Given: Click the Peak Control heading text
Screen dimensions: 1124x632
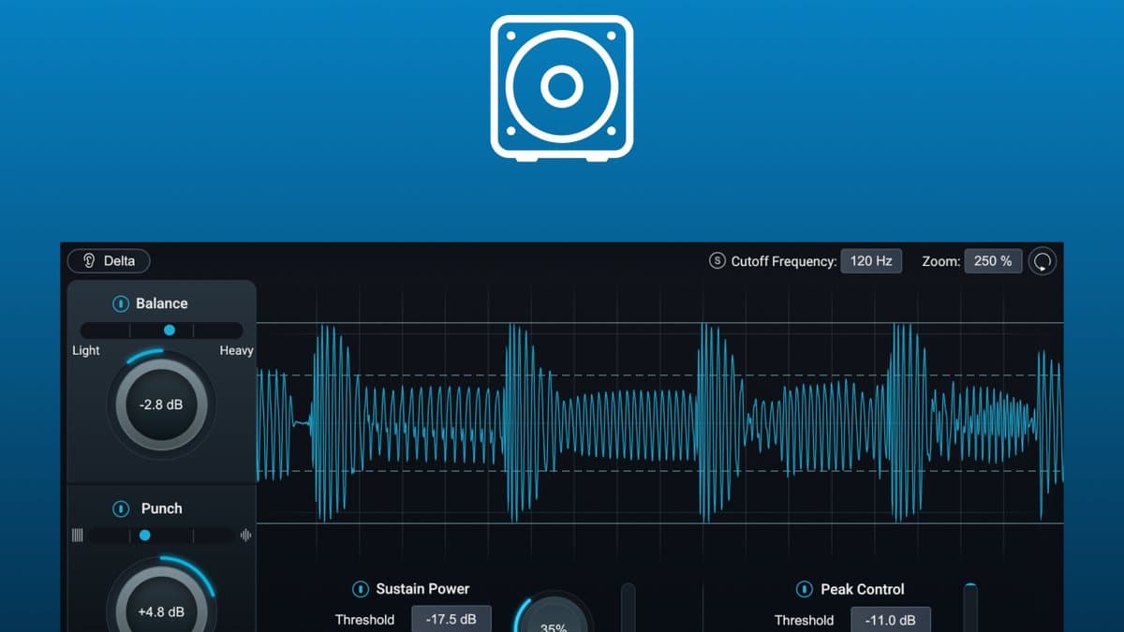Looking at the screenshot, I should click(x=863, y=589).
